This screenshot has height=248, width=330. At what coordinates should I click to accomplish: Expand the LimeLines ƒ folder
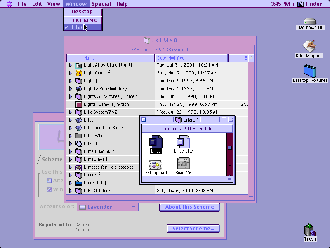71,160
